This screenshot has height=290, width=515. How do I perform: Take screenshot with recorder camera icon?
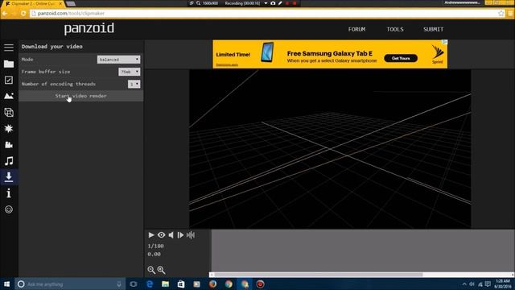point(273,3)
